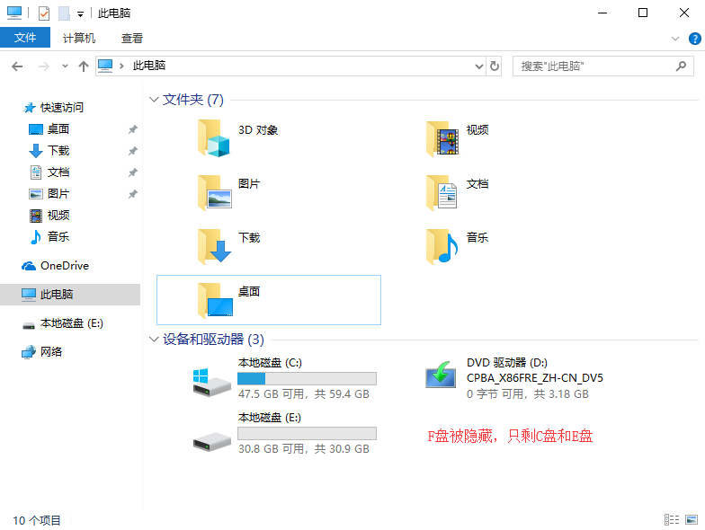
Task: Select the 桌面 folder in main pane
Action: point(268,300)
